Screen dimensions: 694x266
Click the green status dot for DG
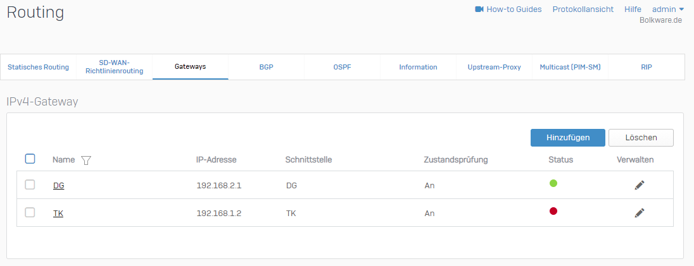tap(553, 184)
